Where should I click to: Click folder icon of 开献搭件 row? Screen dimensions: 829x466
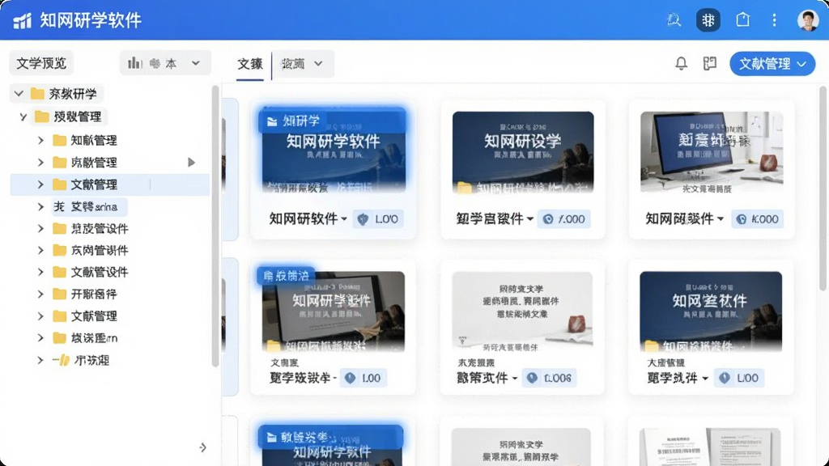(x=60, y=294)
